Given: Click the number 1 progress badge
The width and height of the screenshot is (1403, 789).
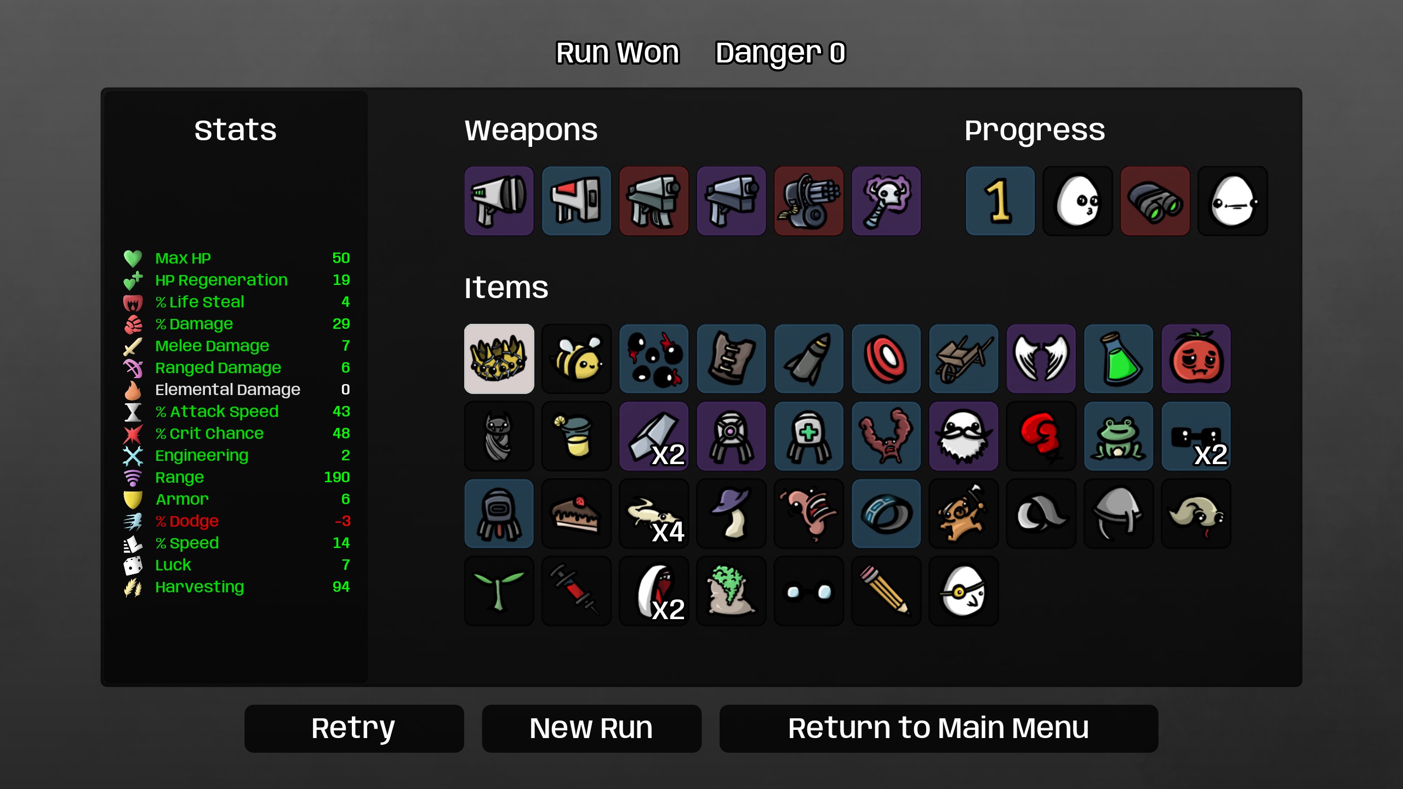Looking at the screenshot, I should 1000,201.
